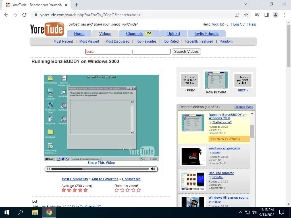
Task: Close the YoreTude tab
Action: [66, 5]
